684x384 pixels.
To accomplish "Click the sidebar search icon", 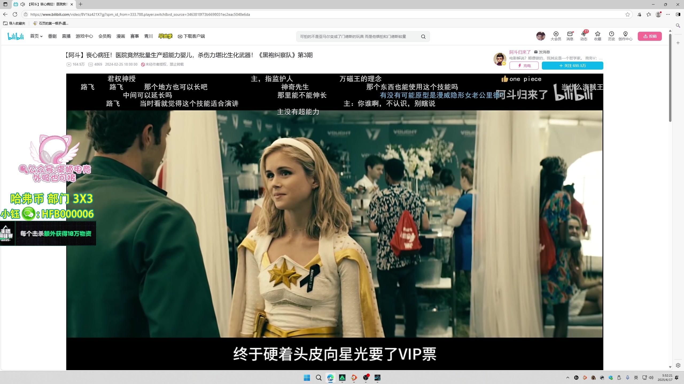I will pyautogui.click(x=678, y=25).
